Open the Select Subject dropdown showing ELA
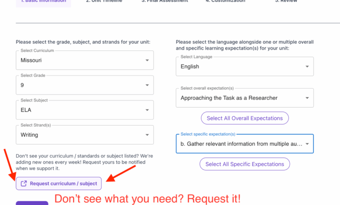The image size is (340, 205). 85,110
